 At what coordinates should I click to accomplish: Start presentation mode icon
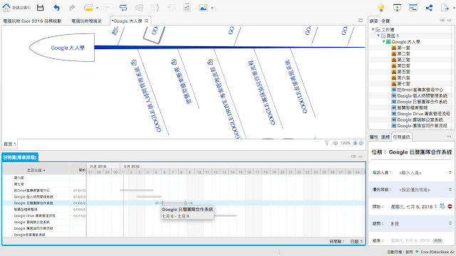(x=397, y=8)
